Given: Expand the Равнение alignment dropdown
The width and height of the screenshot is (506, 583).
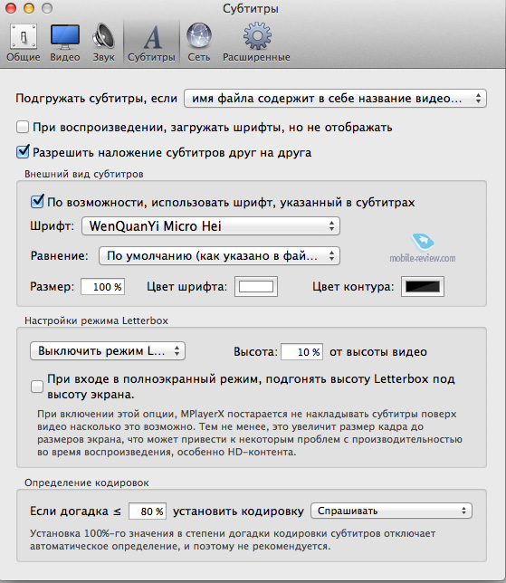Looking at the screenshot, I should pyautogui.click(x=219, y=256).
